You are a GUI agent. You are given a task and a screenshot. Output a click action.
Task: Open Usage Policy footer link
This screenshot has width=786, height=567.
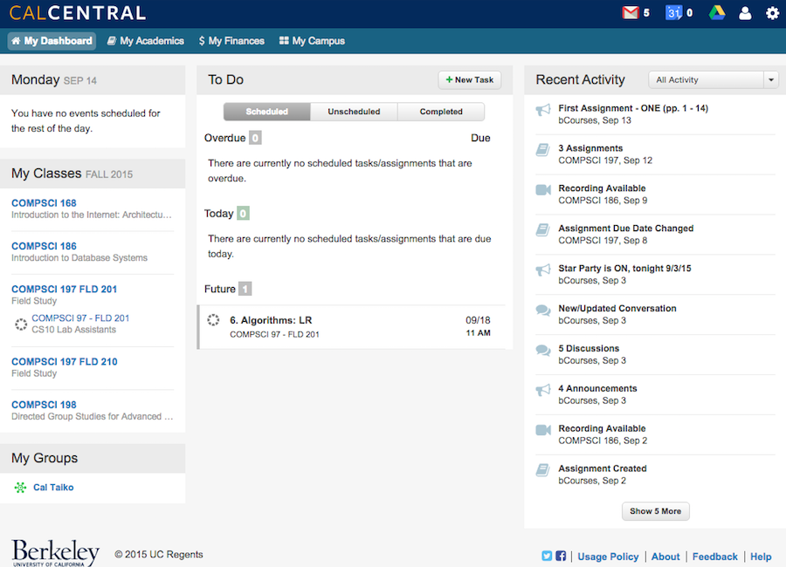pos(608,557)
